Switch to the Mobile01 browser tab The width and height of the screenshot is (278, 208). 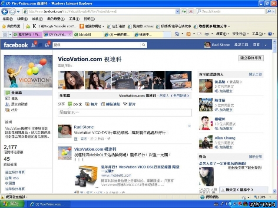88,35
